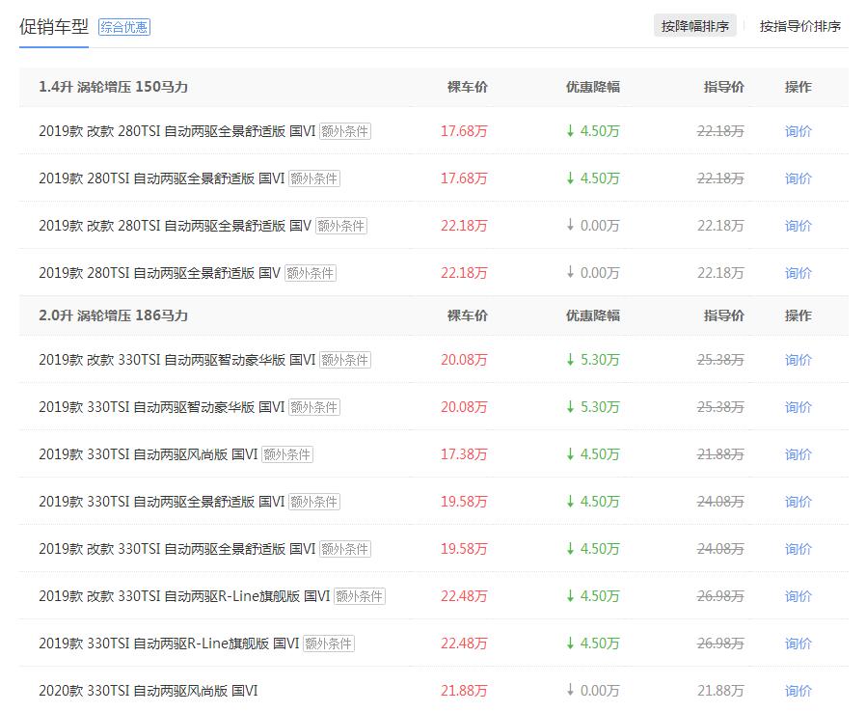The image size is (866, 712).
Task: Open model 2019款 280TSI 自动两驱全景舒适版 国VI (non-改款)
Action: pyautogui.click(x=161, y=179)
